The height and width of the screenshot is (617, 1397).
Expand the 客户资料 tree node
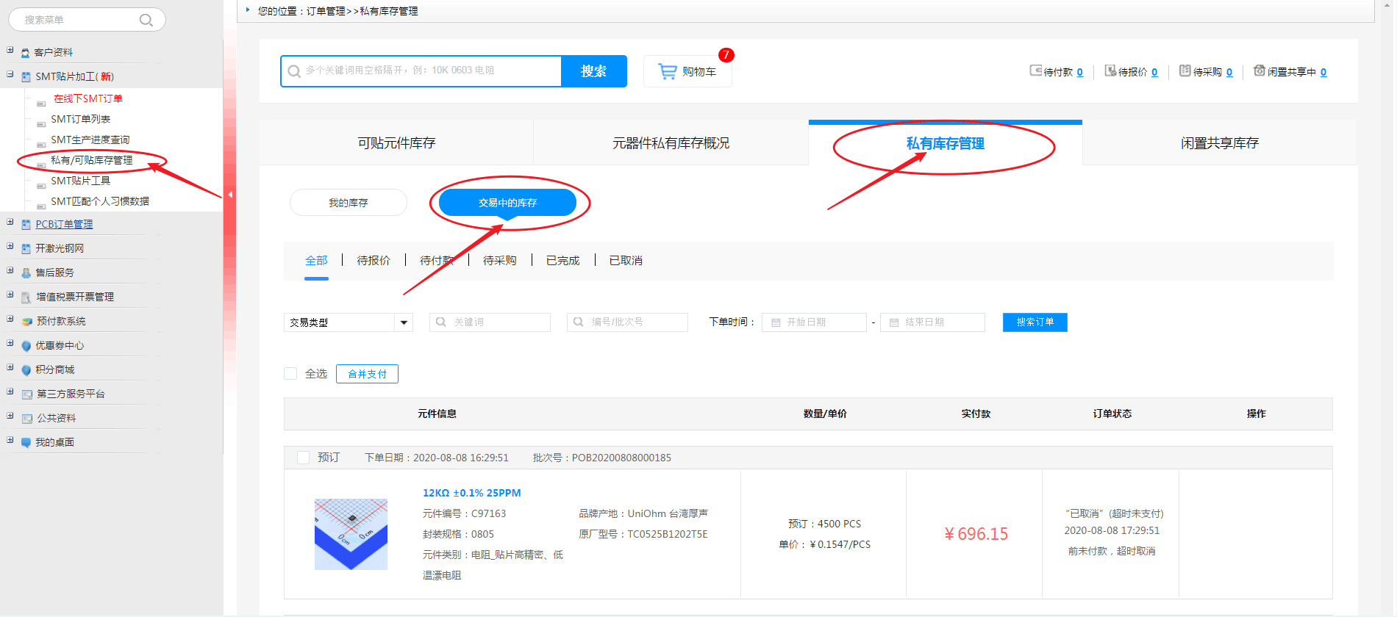click(10, 51)
